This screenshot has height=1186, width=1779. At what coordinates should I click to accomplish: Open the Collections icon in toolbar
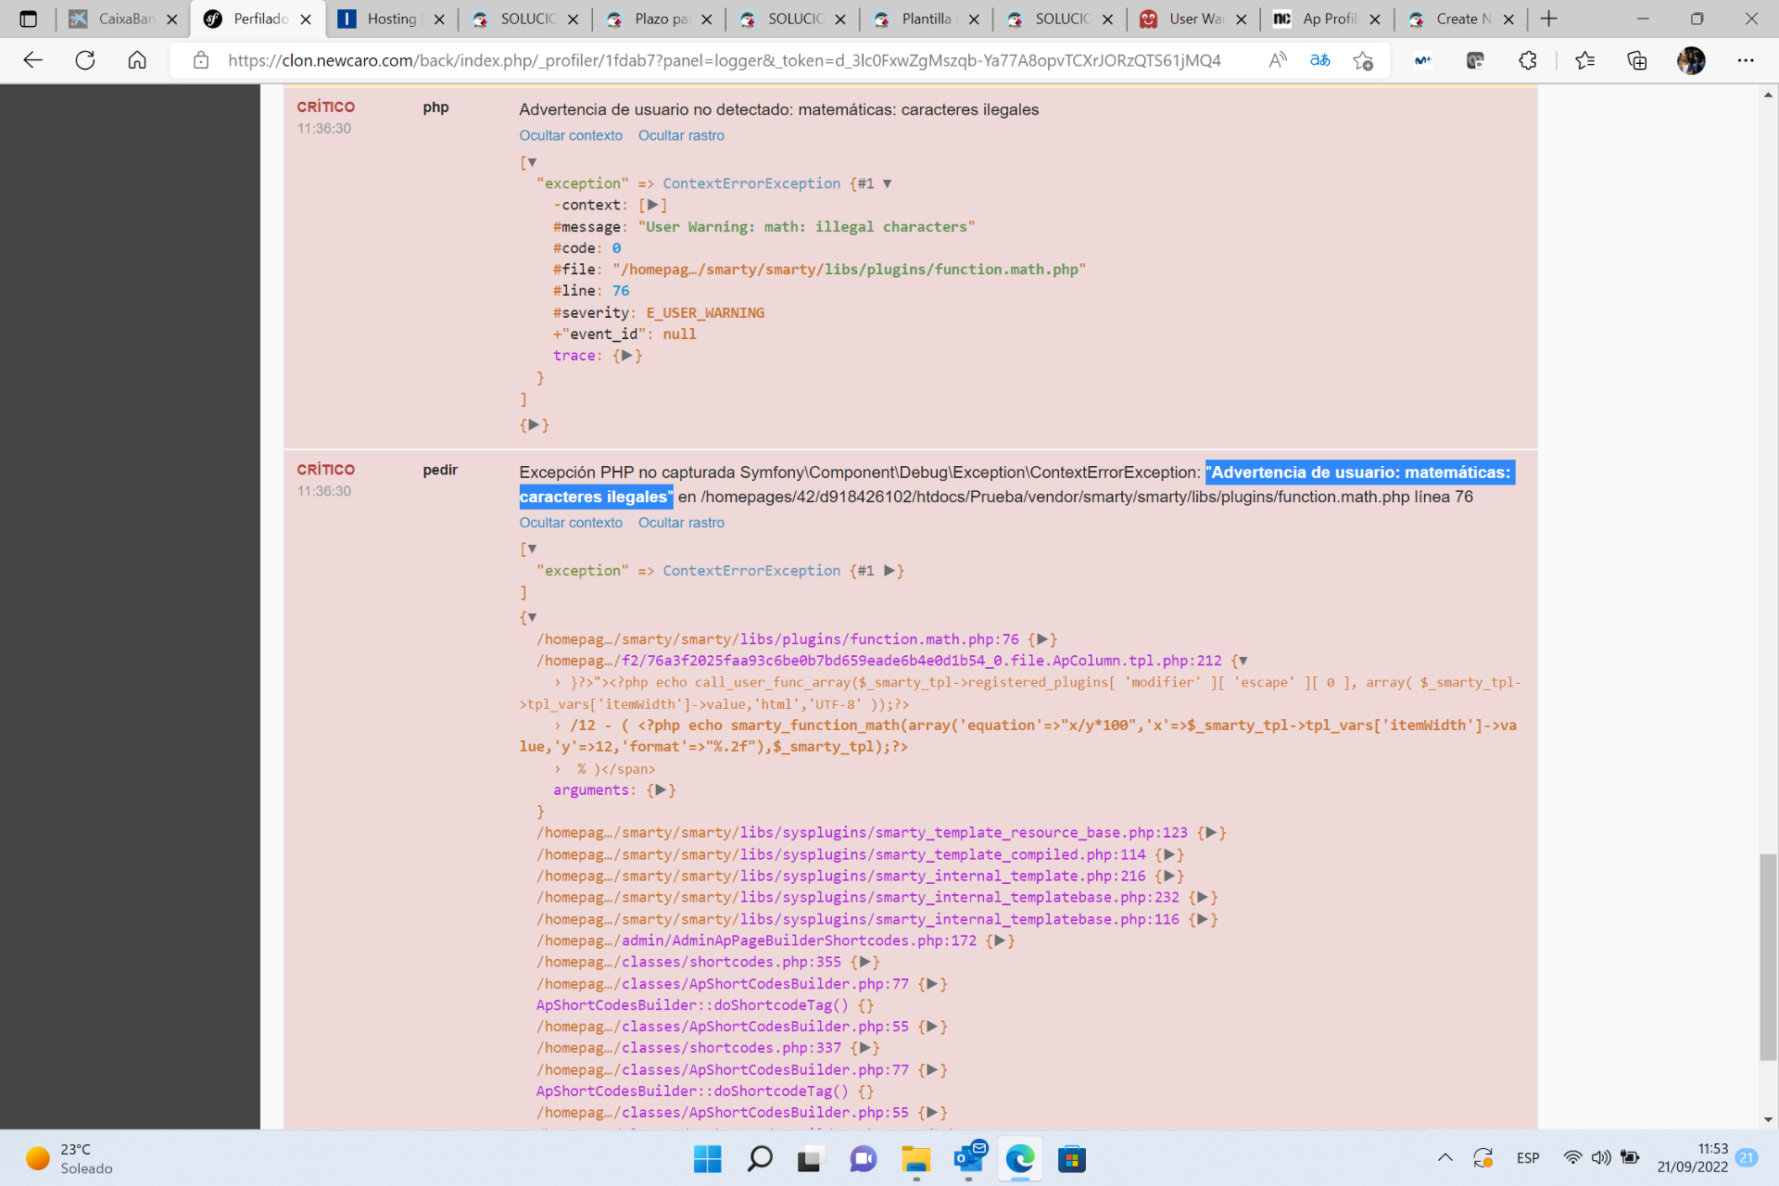click(x=1636, y=60)
